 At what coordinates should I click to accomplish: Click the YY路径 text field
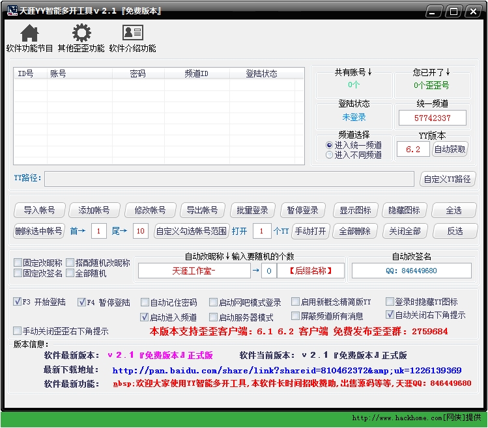[229, 179]
